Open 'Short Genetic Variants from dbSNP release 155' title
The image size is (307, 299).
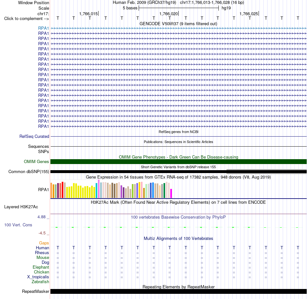pyautogui.click(x=178, y=167)
